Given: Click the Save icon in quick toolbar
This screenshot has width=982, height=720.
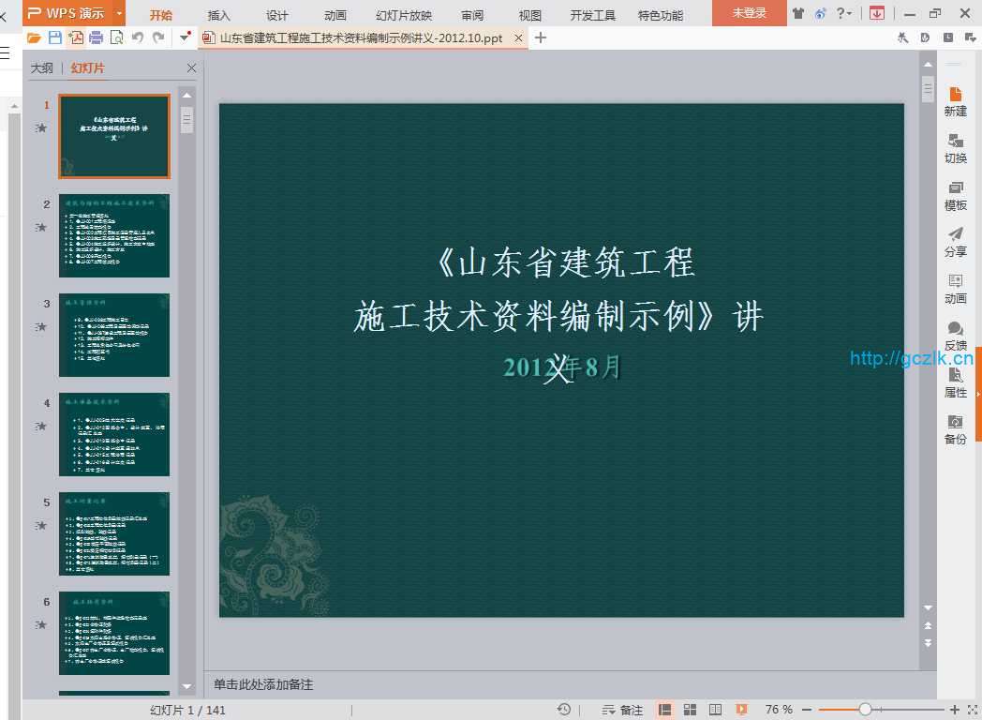Looking at the screenshot, I should pos(55,37).
